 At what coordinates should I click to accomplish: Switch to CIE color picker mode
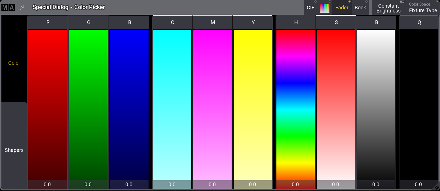tap(311, 8)
